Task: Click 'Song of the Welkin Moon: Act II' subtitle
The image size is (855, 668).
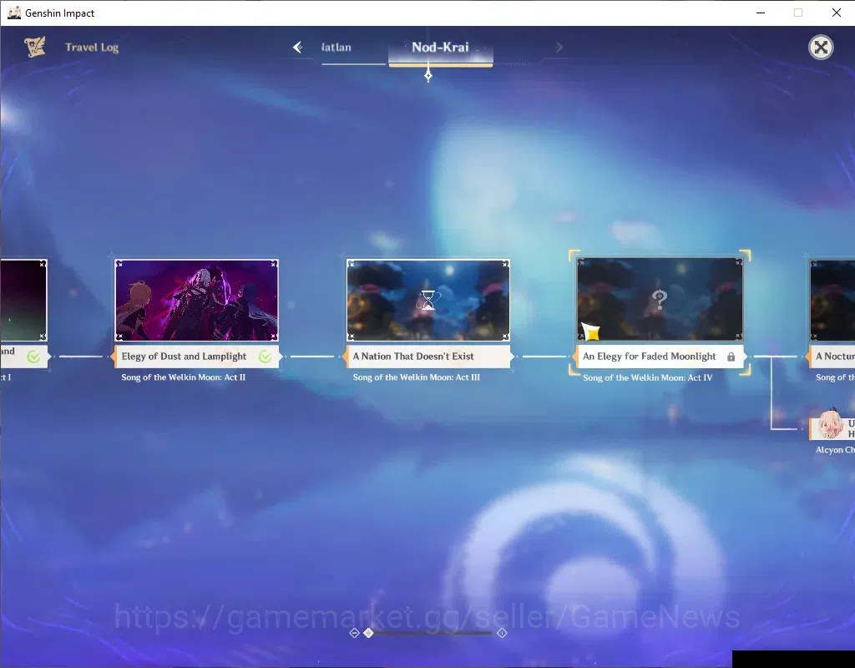Action: [x=183, y=377]
